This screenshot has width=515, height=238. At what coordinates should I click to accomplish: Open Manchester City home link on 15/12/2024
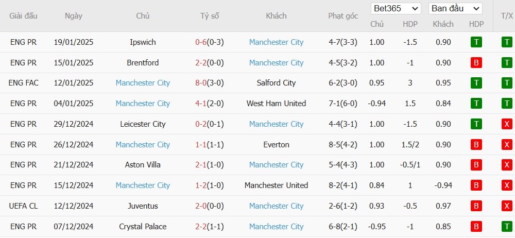[143, 185]
